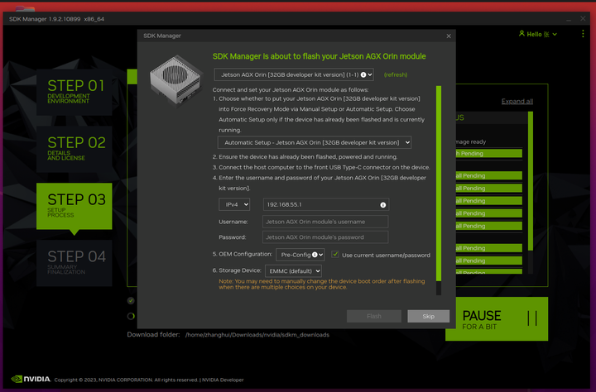Click the completed check status icon

pyautogui.click(x=131, y=301)
